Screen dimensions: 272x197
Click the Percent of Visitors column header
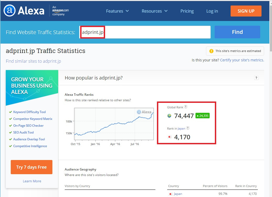click(x=215, y=186)
